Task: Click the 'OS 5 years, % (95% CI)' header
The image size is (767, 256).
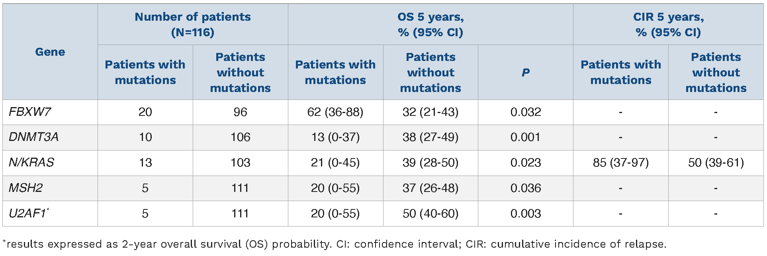Action: tap(430, 24)
